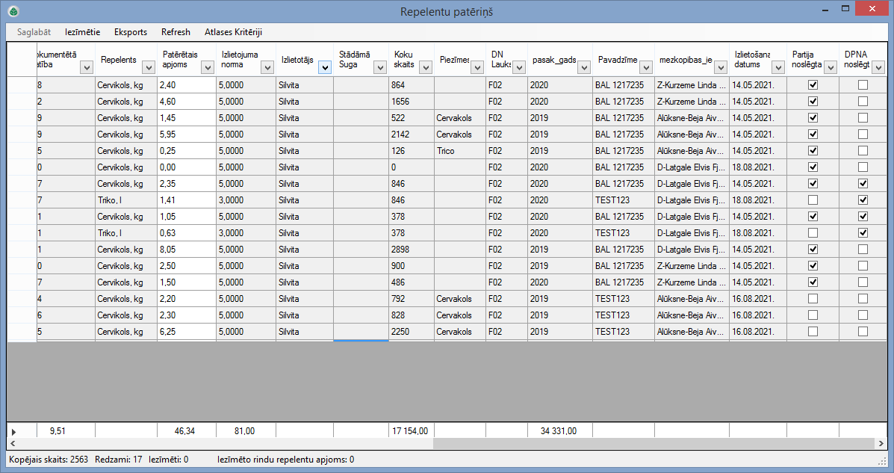This screenshot has height=473, width=894.
Task: Open Atlases Kritēriji to set filters
Action: [232, 32]
